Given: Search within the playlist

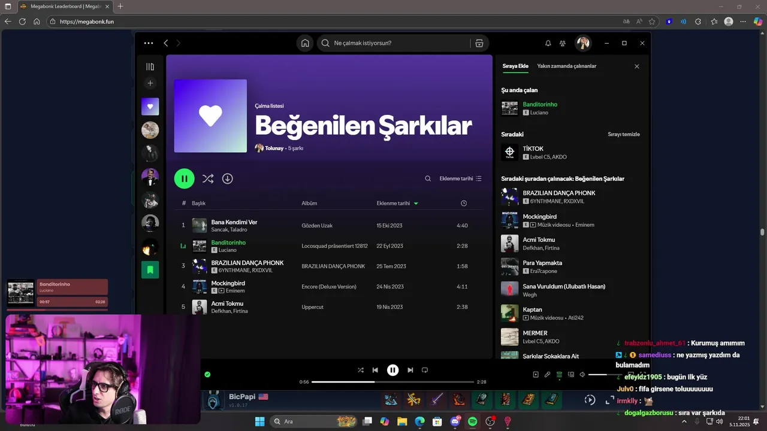Looking at the screenshot, I should tap(428, 178).
